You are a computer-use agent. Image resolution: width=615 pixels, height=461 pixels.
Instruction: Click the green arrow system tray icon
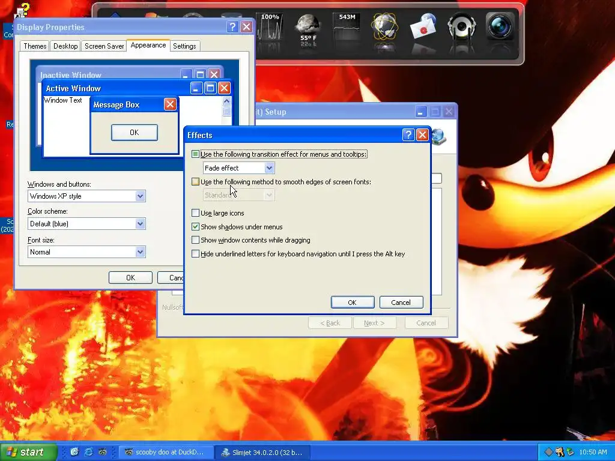tap(570, 452)
